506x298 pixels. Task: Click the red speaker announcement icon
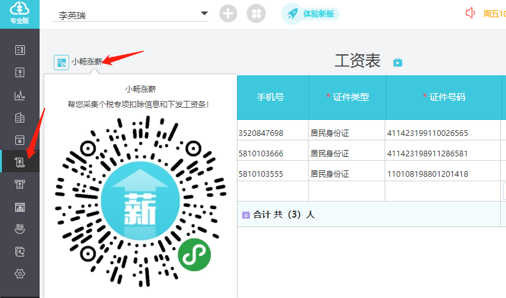pos(470,13)
